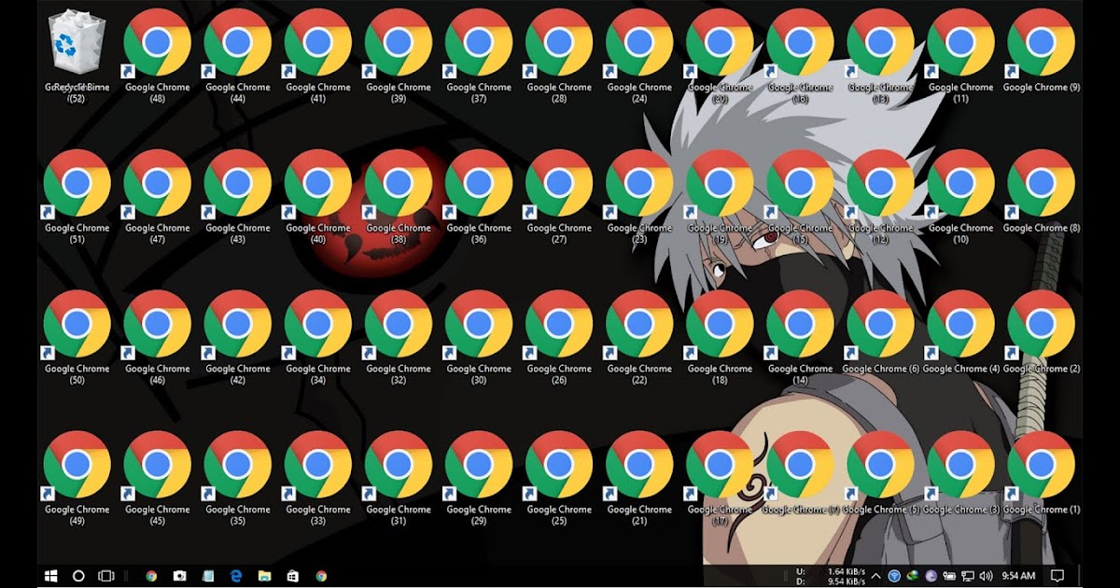Open the volume speaker tray icon
This screenshot has width=1120, height=588.
click(987, 576)
